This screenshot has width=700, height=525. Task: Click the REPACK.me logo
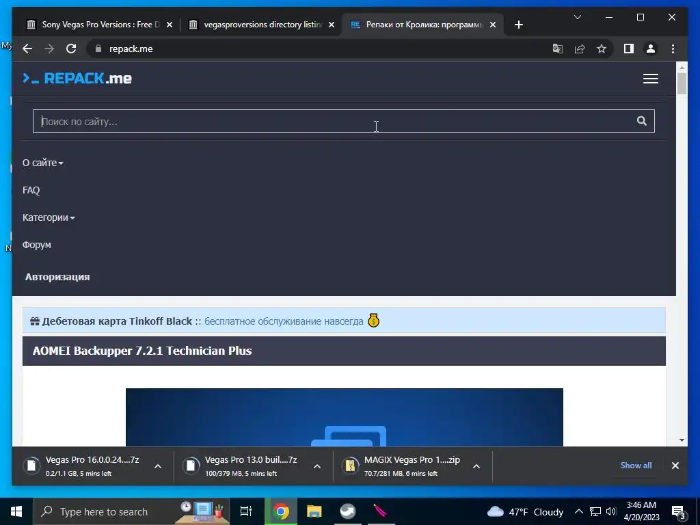tap(77, 79)
